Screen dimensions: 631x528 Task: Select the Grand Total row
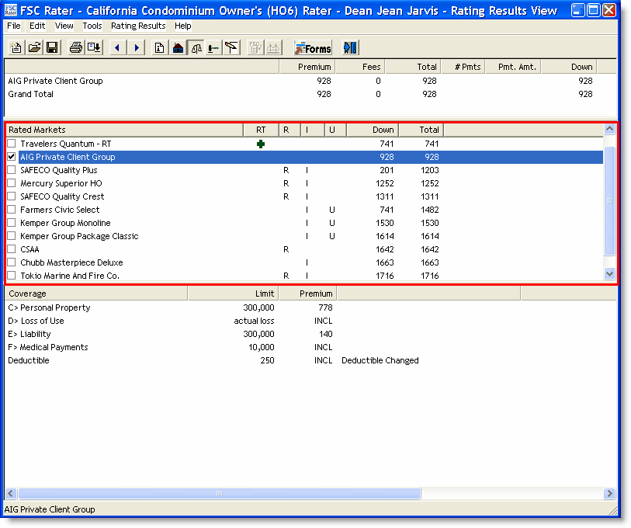coord(310,94)
